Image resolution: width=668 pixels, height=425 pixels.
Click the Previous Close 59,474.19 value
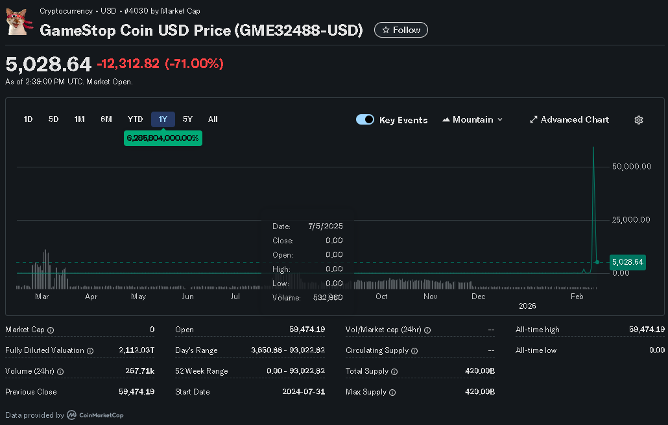tap(136, 391)
